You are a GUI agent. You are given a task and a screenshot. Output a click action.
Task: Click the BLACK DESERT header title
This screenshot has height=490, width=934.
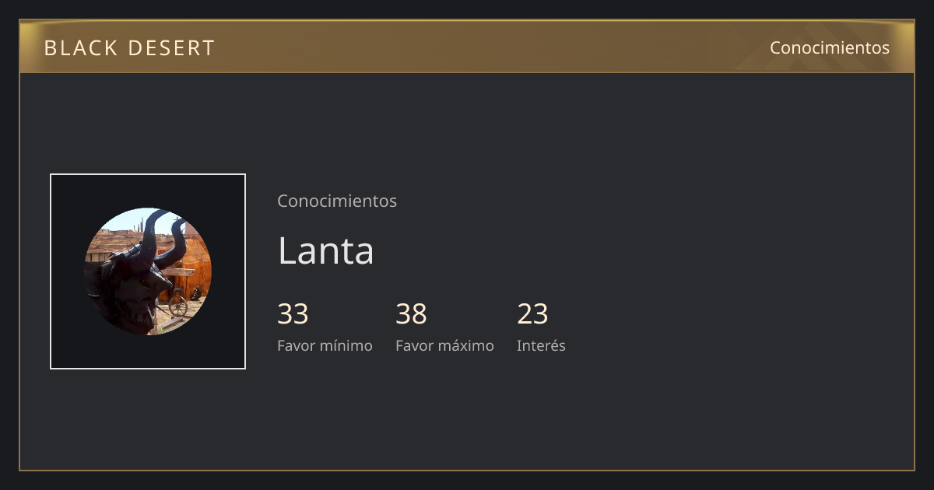point(129,48)
